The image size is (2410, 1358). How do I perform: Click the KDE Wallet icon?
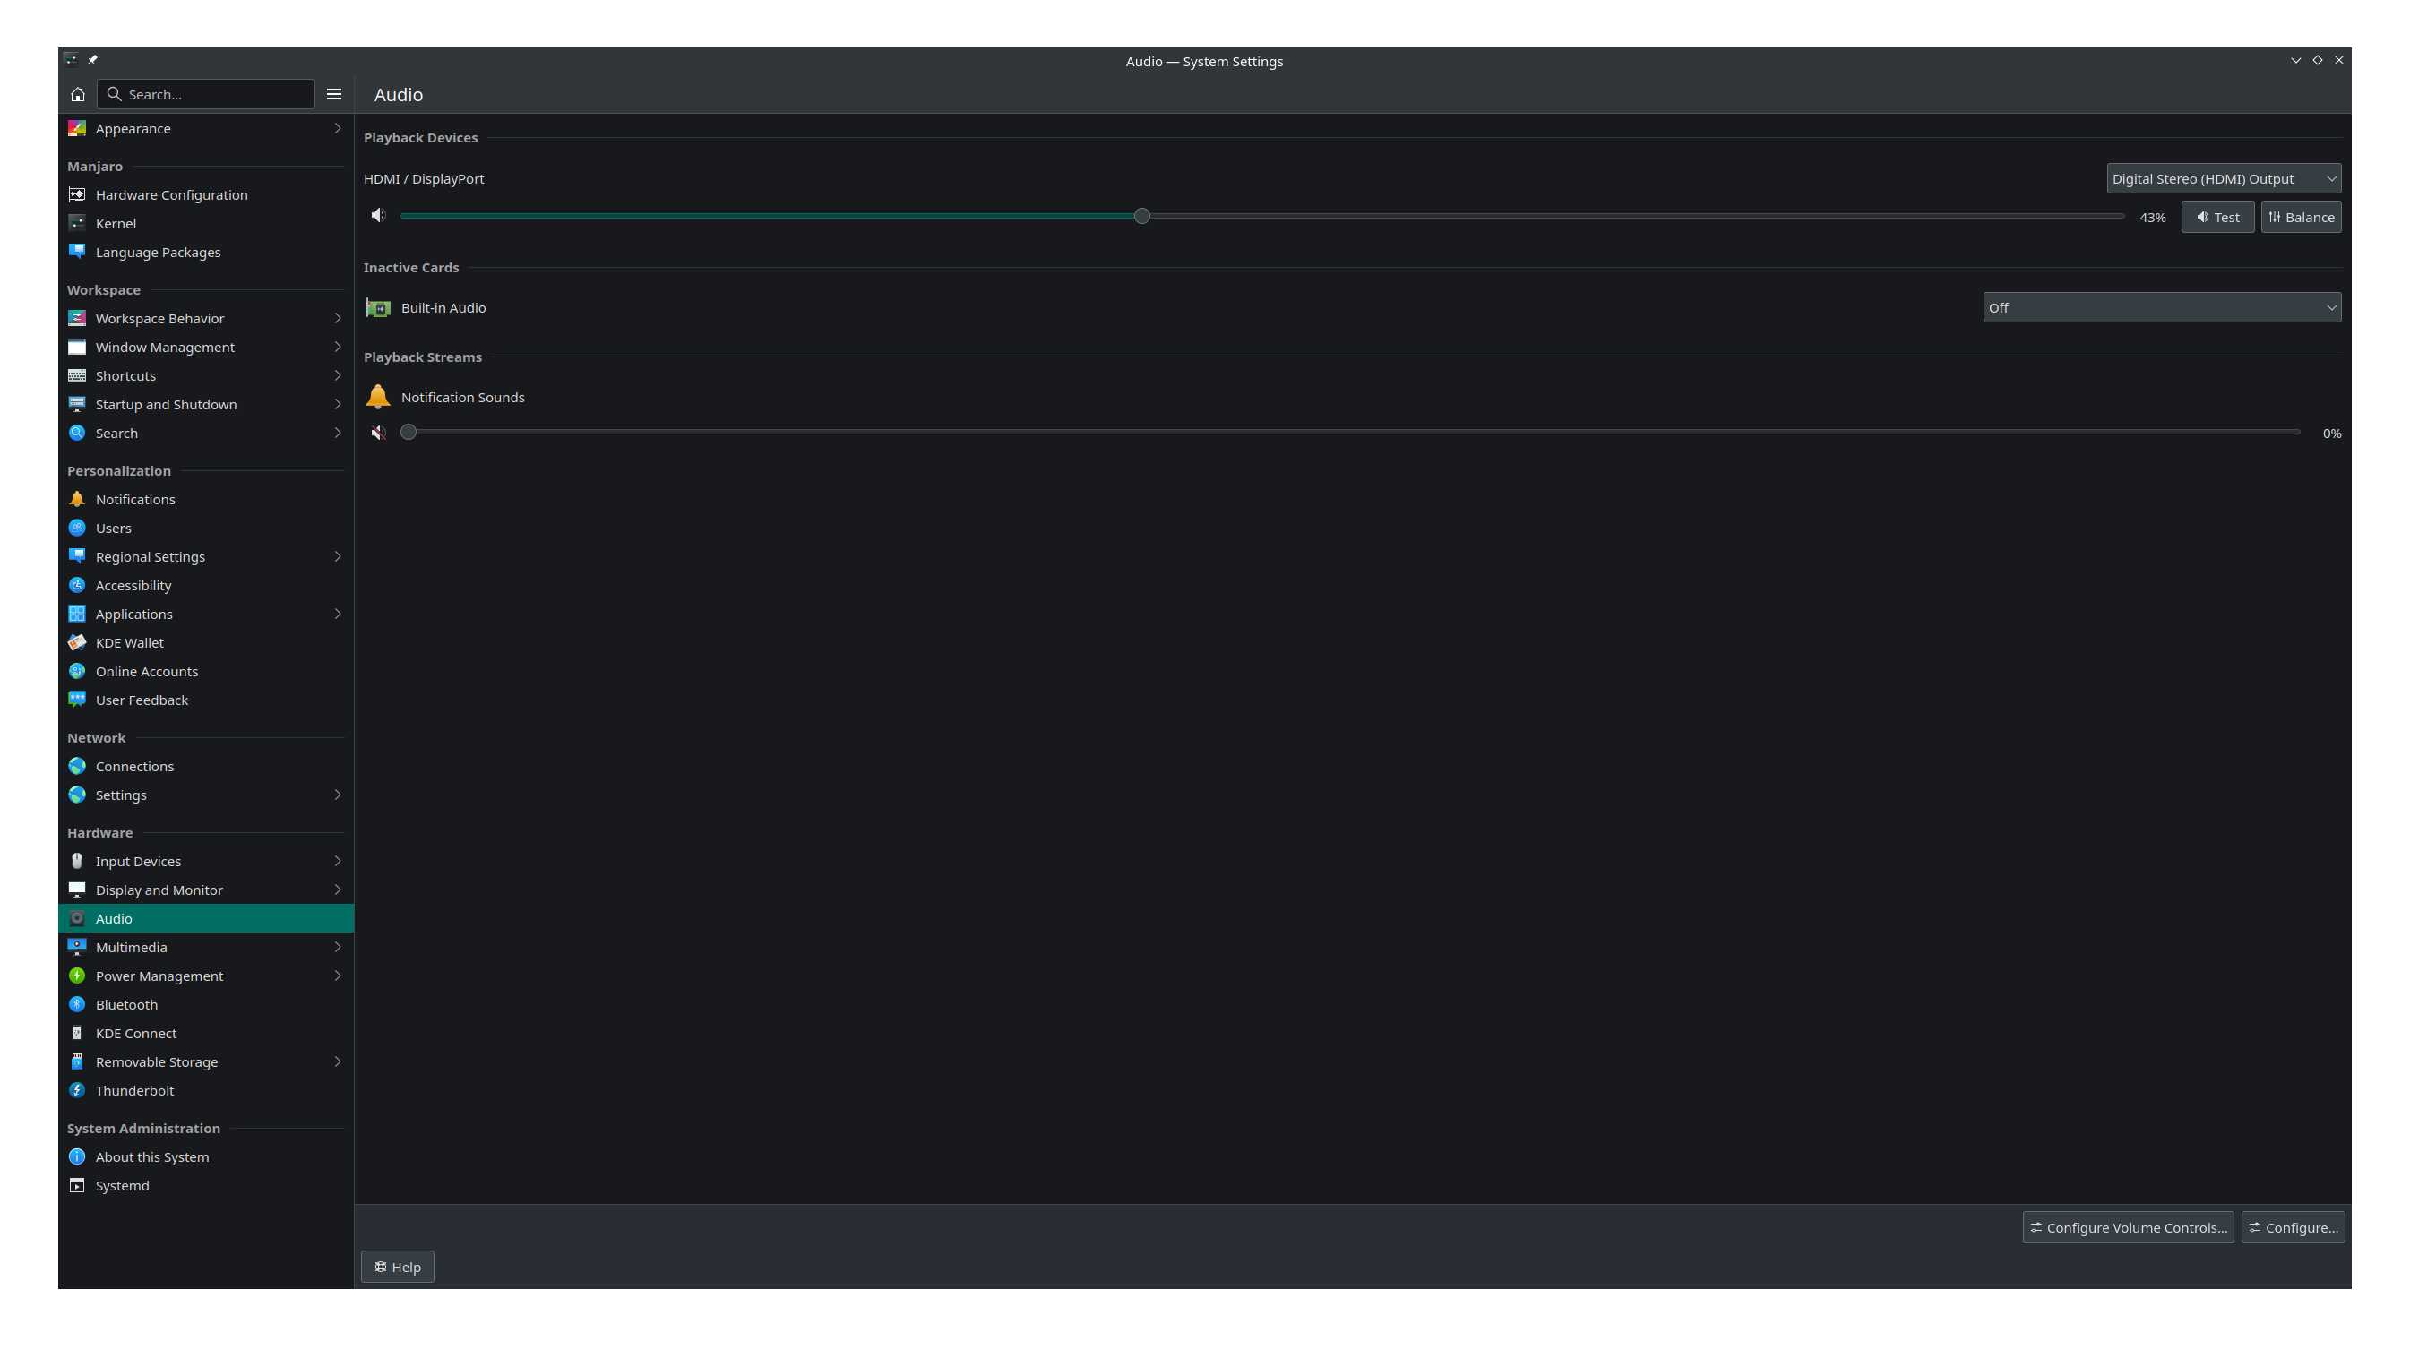point(77,642)
